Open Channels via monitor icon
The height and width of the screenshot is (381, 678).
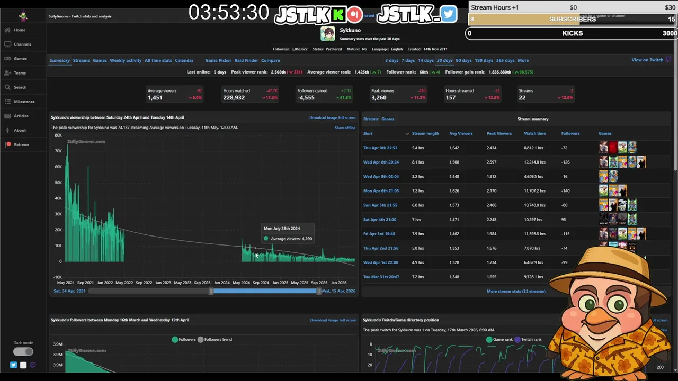pyautogui.click(x=8, y=44)
